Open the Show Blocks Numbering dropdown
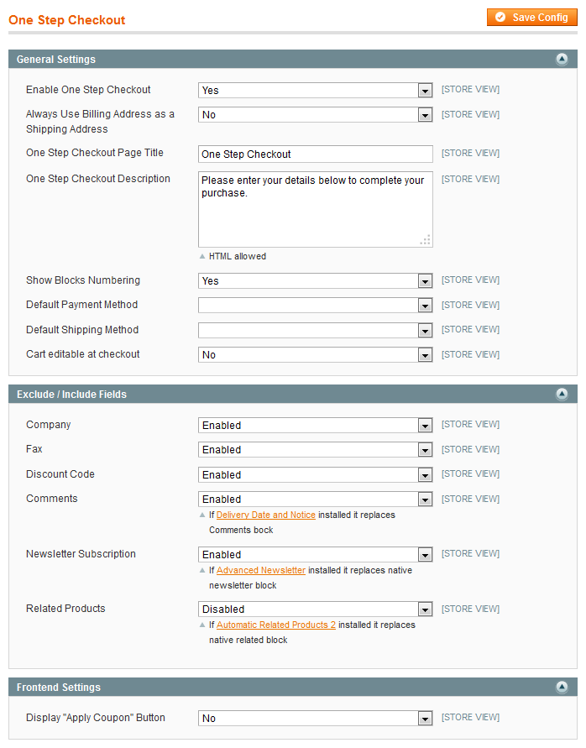This screenshot has width=586, height=748. pyautogui.click(x=316, y=281)
